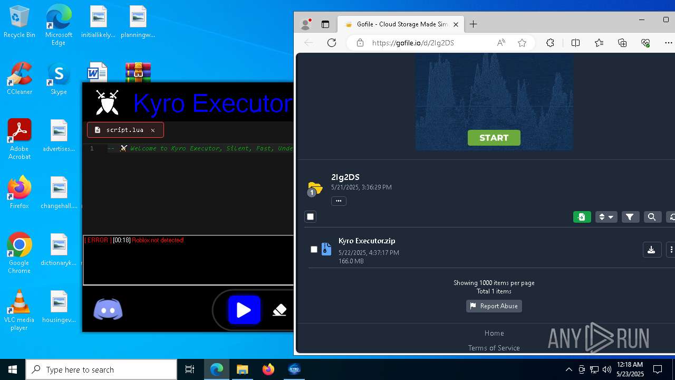Screen dimensions: 675x380
Task: Close the Gofile browser tab
Action: click(456, 24)
